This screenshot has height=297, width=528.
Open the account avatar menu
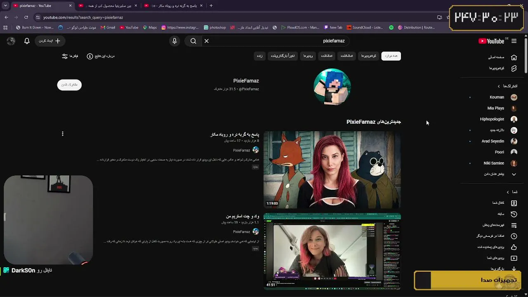point(11,41)
